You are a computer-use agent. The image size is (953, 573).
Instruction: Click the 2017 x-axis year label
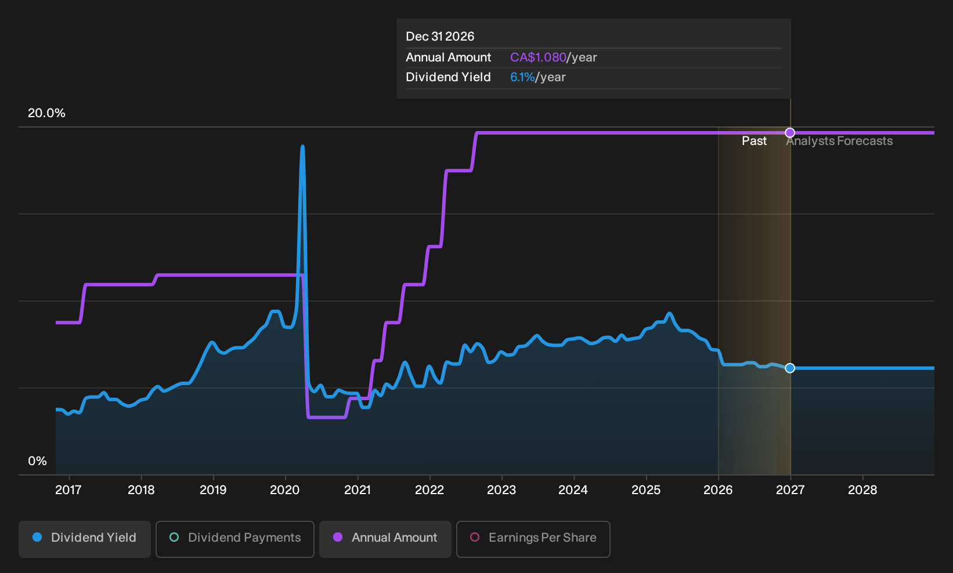pos(68,490)
